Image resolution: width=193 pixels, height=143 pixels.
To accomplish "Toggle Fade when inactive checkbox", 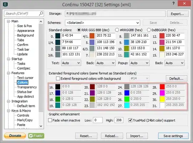I will [x=50, y=120].
